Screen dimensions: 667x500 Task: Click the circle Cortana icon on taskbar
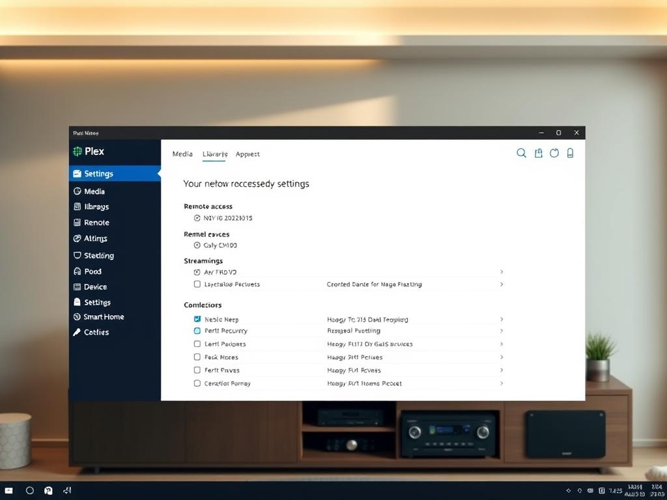pyautogui.click(x=30, y=490)
